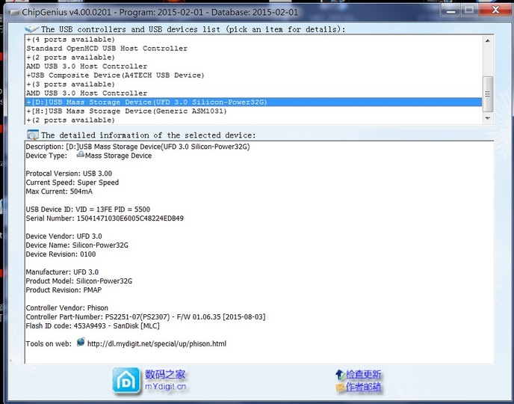Click the Description line in details pane
The height and width of the screenshot is (404, 514).
(x=137, y=147)
